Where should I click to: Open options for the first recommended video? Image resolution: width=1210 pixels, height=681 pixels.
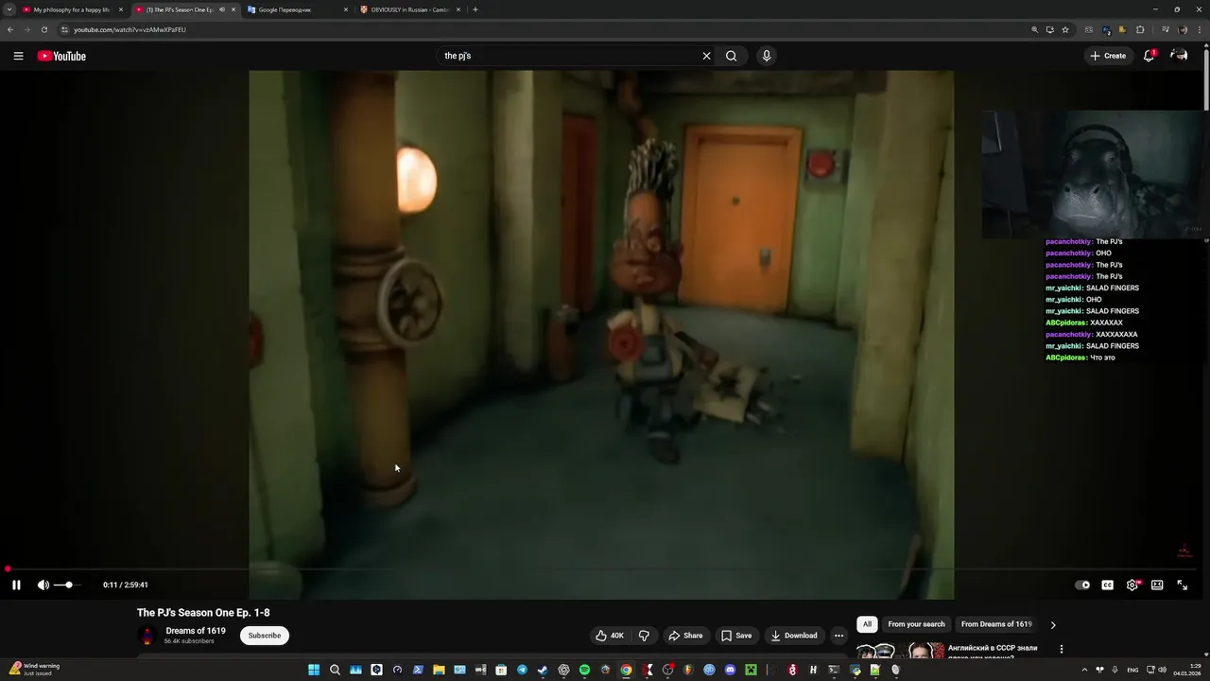tap(1062, 649)
